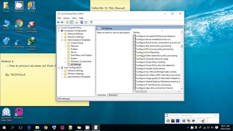Viewport: 233px width, 131px height.
Task: Click the Pause button in CamStudio
Action: pyautogui.click(x=173, y=121)
